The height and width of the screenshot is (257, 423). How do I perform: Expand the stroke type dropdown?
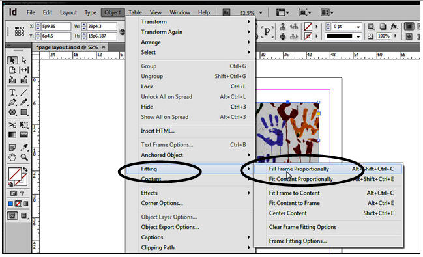[x=358, y=36]
